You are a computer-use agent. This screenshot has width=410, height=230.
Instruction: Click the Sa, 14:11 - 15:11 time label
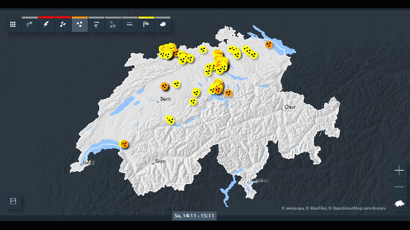tap(194, 216)
